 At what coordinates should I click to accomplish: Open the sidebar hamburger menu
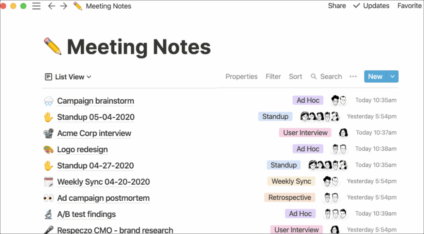[x=36, y=6]
